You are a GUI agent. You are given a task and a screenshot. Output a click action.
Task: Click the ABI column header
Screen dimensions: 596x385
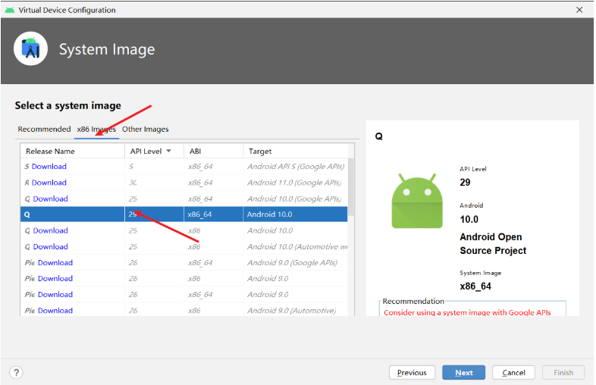tap(213, 151)
